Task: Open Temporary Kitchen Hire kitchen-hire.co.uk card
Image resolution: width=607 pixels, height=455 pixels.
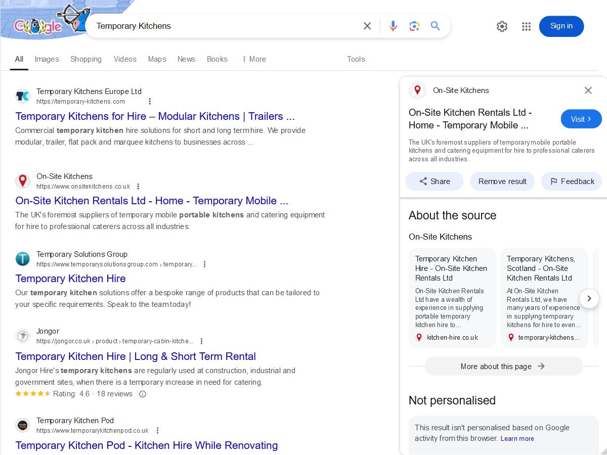Action: point(452,297)
